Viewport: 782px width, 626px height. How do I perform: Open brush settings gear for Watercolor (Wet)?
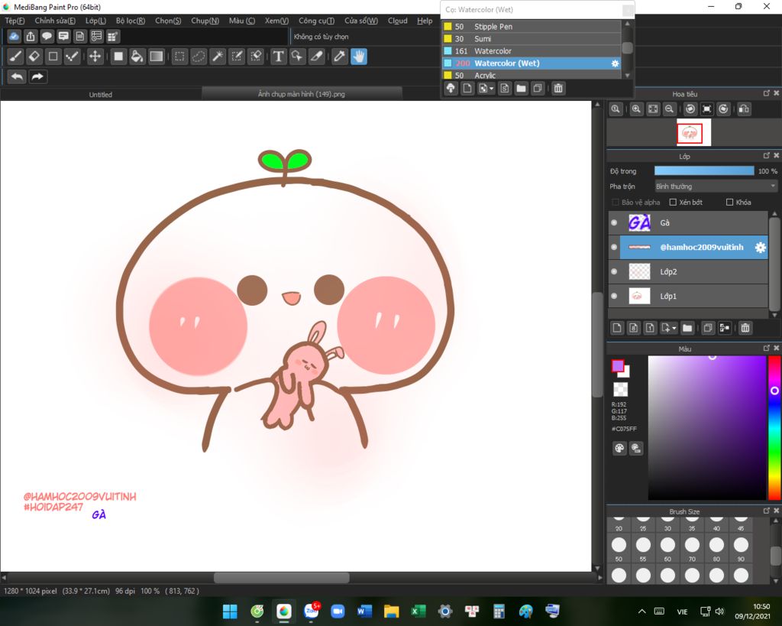(x=615, y=63)
